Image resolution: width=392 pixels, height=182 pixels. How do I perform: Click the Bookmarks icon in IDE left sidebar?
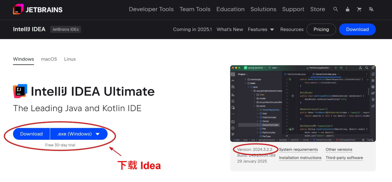(x=233, y=101)
